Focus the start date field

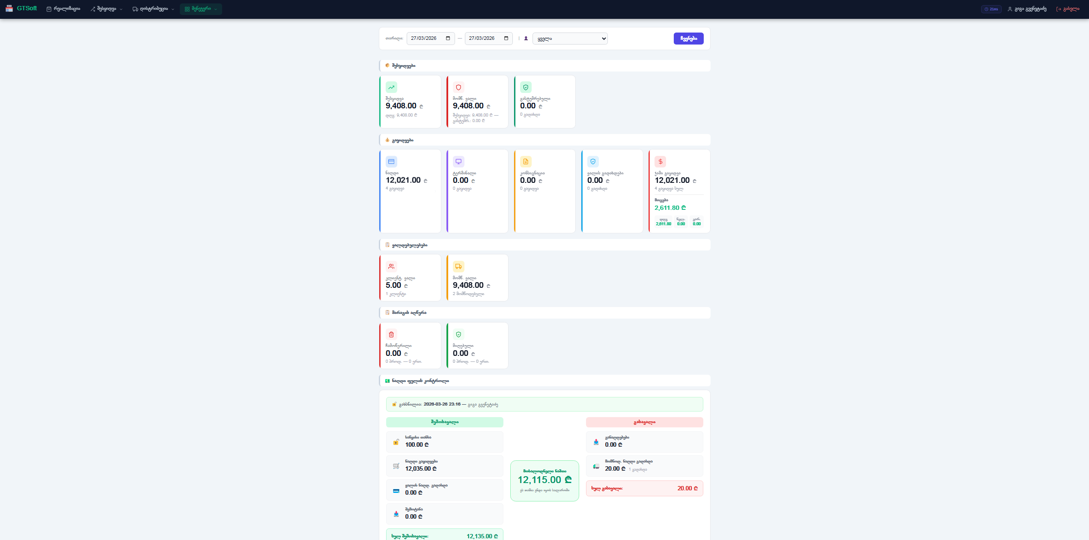coord(431,39)
